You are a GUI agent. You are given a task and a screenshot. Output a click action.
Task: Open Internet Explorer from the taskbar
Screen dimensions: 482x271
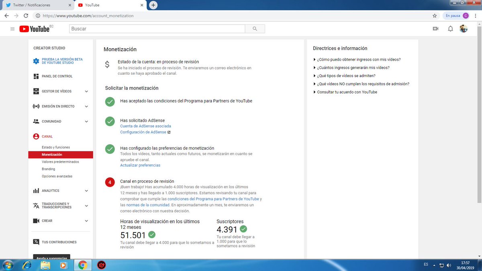pos(27,265)
